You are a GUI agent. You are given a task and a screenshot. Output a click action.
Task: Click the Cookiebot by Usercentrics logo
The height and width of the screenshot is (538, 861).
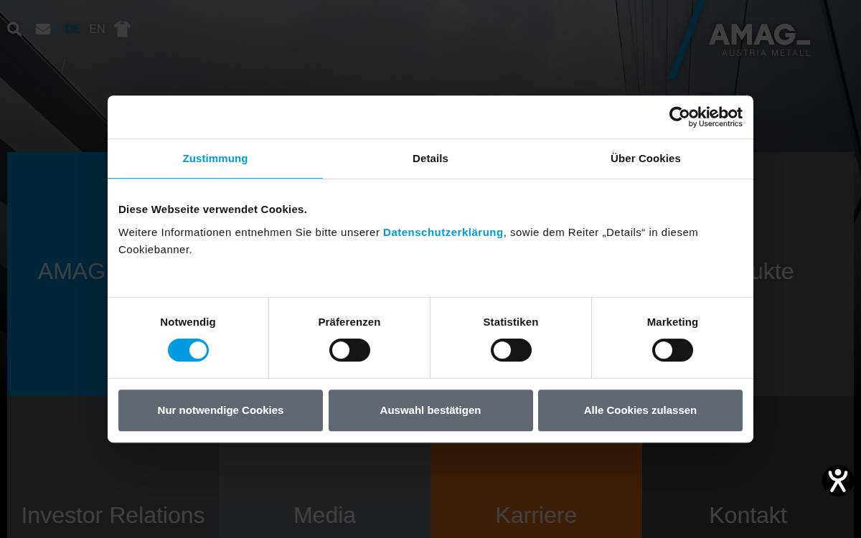[x=706, y=117]
